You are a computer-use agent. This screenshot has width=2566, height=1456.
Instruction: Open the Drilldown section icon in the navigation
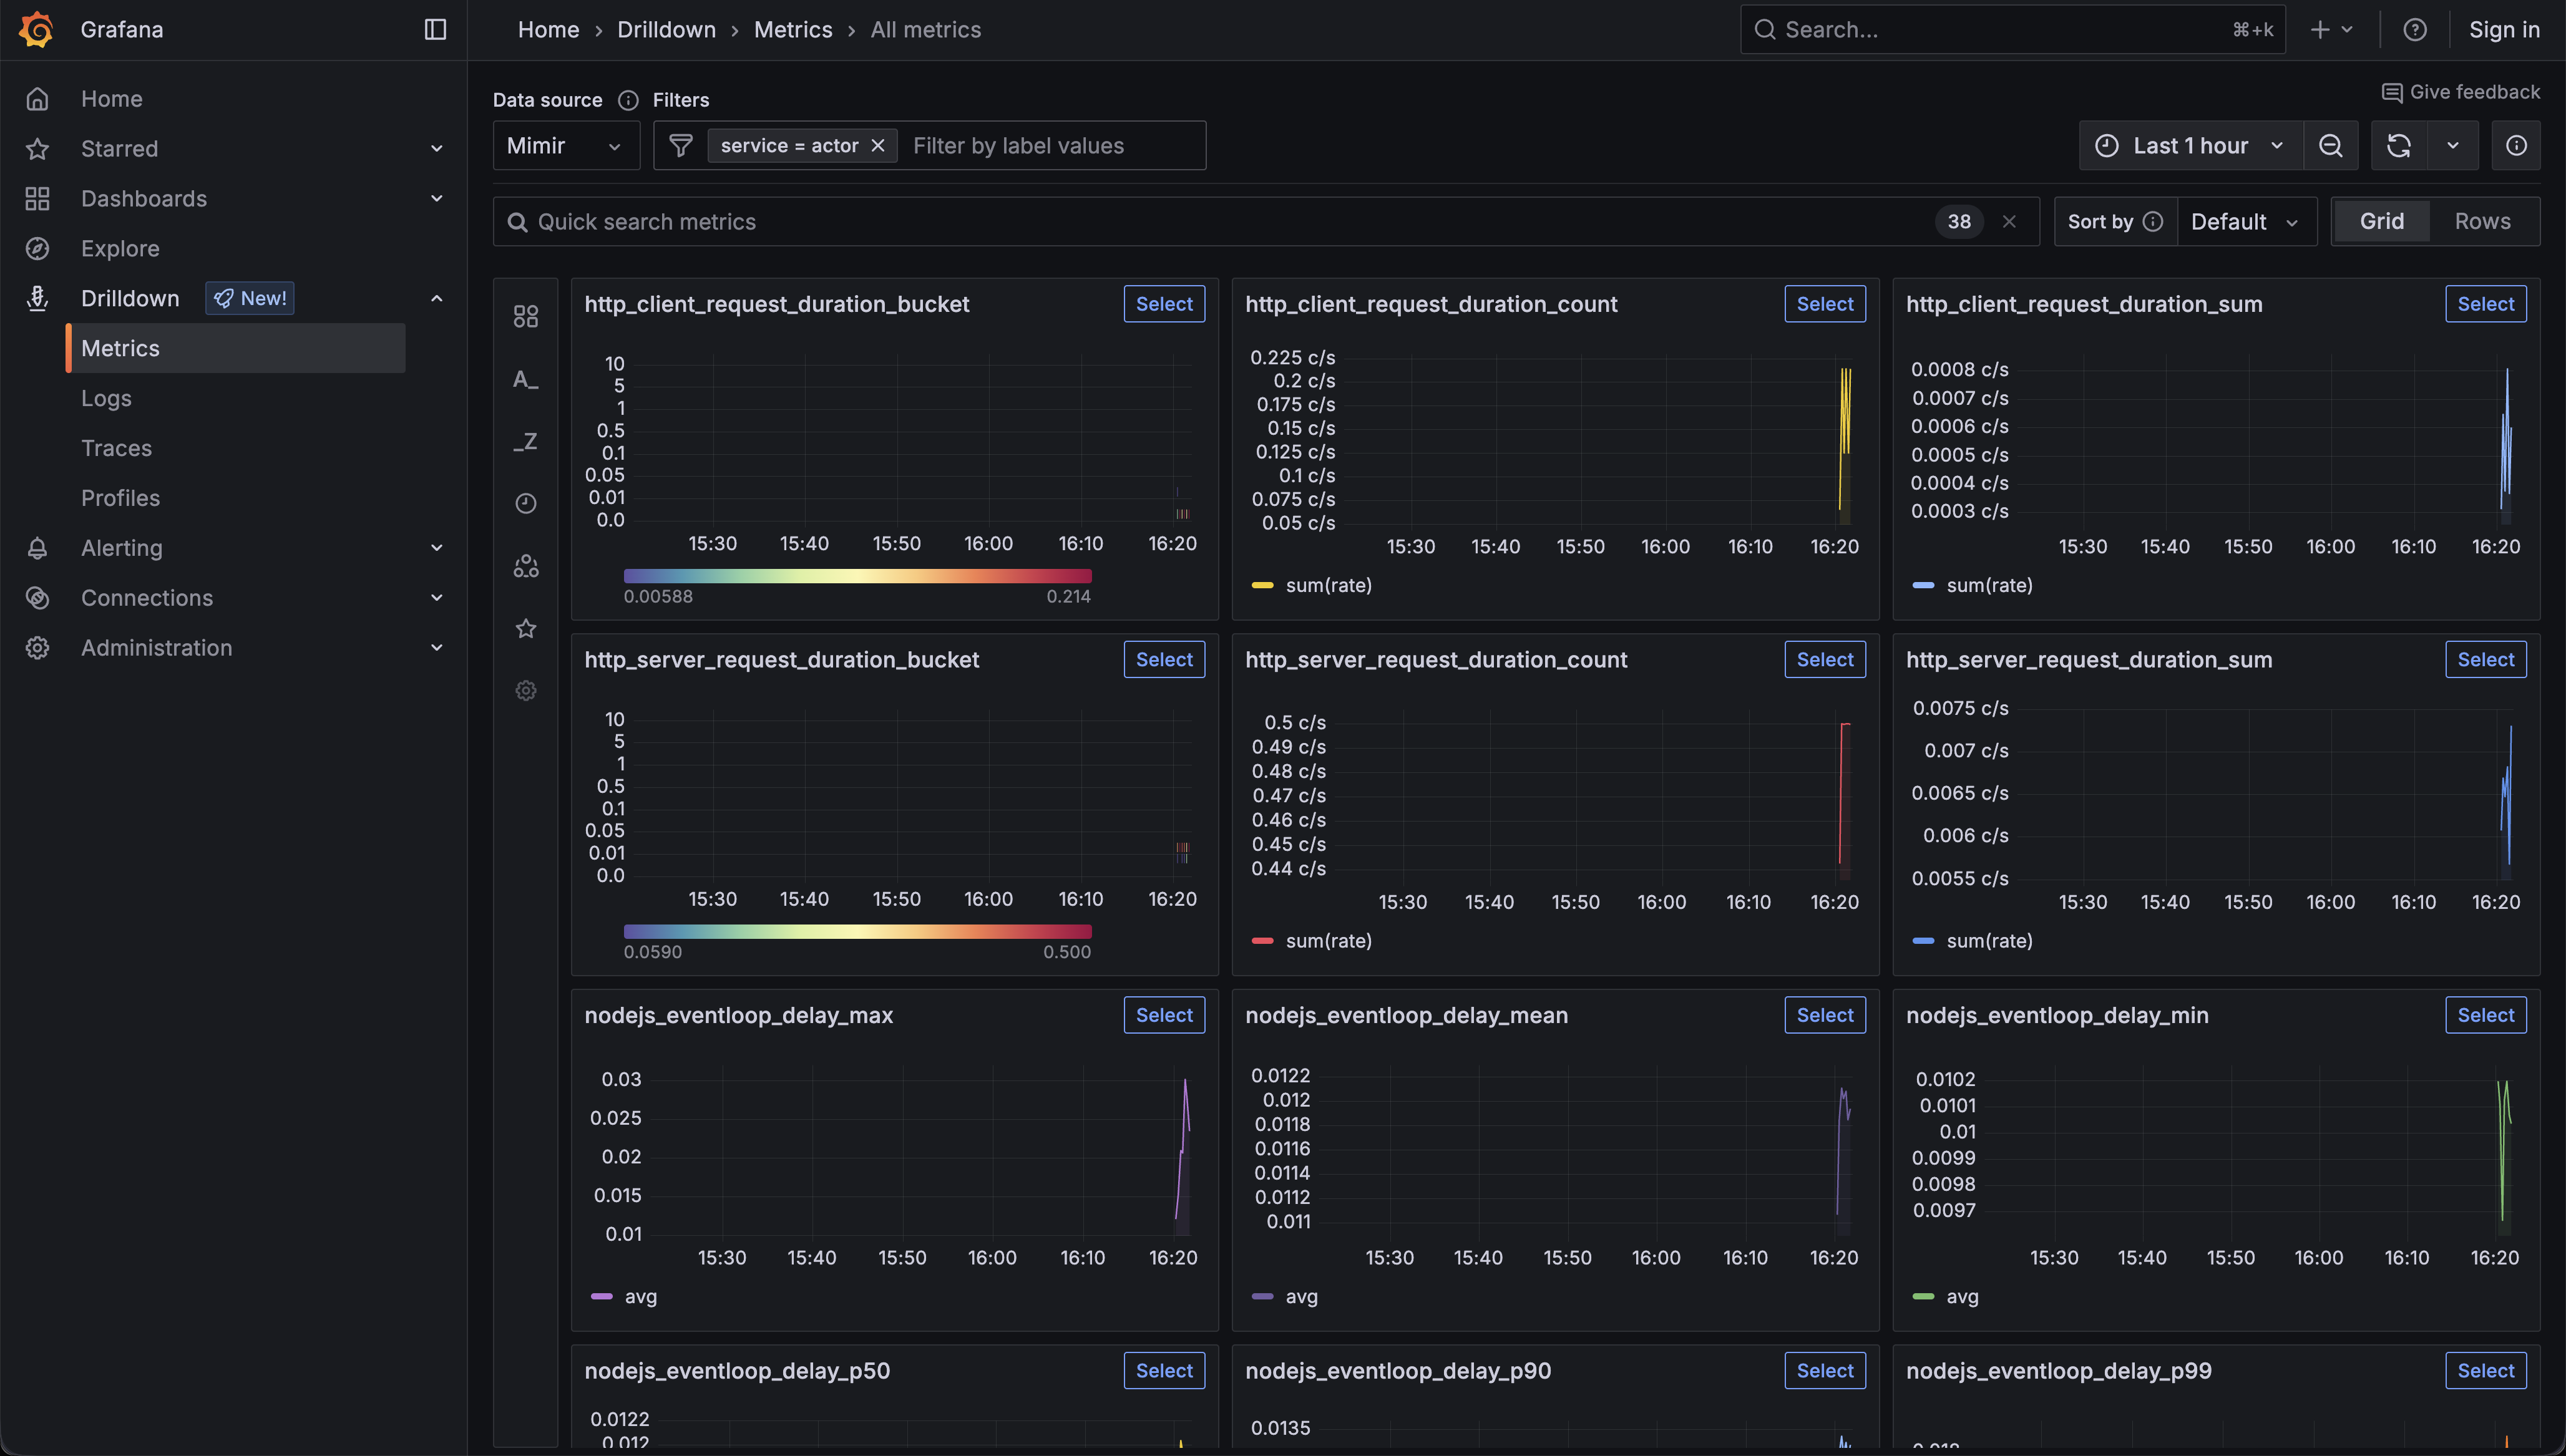pyautogui.click(x=37, y=297)
